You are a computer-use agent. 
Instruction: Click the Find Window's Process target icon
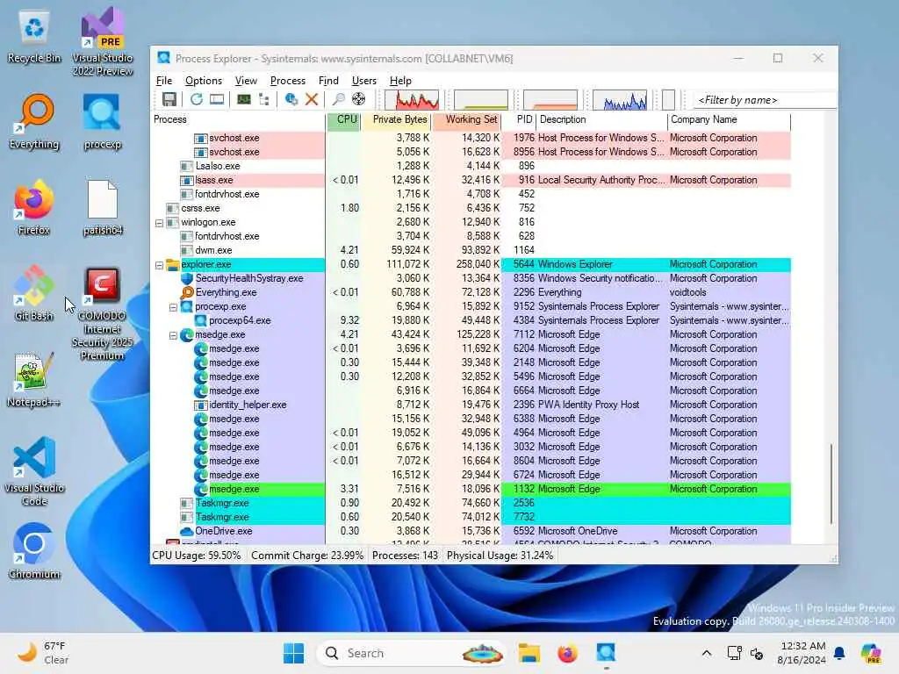(x=359, y=100)
